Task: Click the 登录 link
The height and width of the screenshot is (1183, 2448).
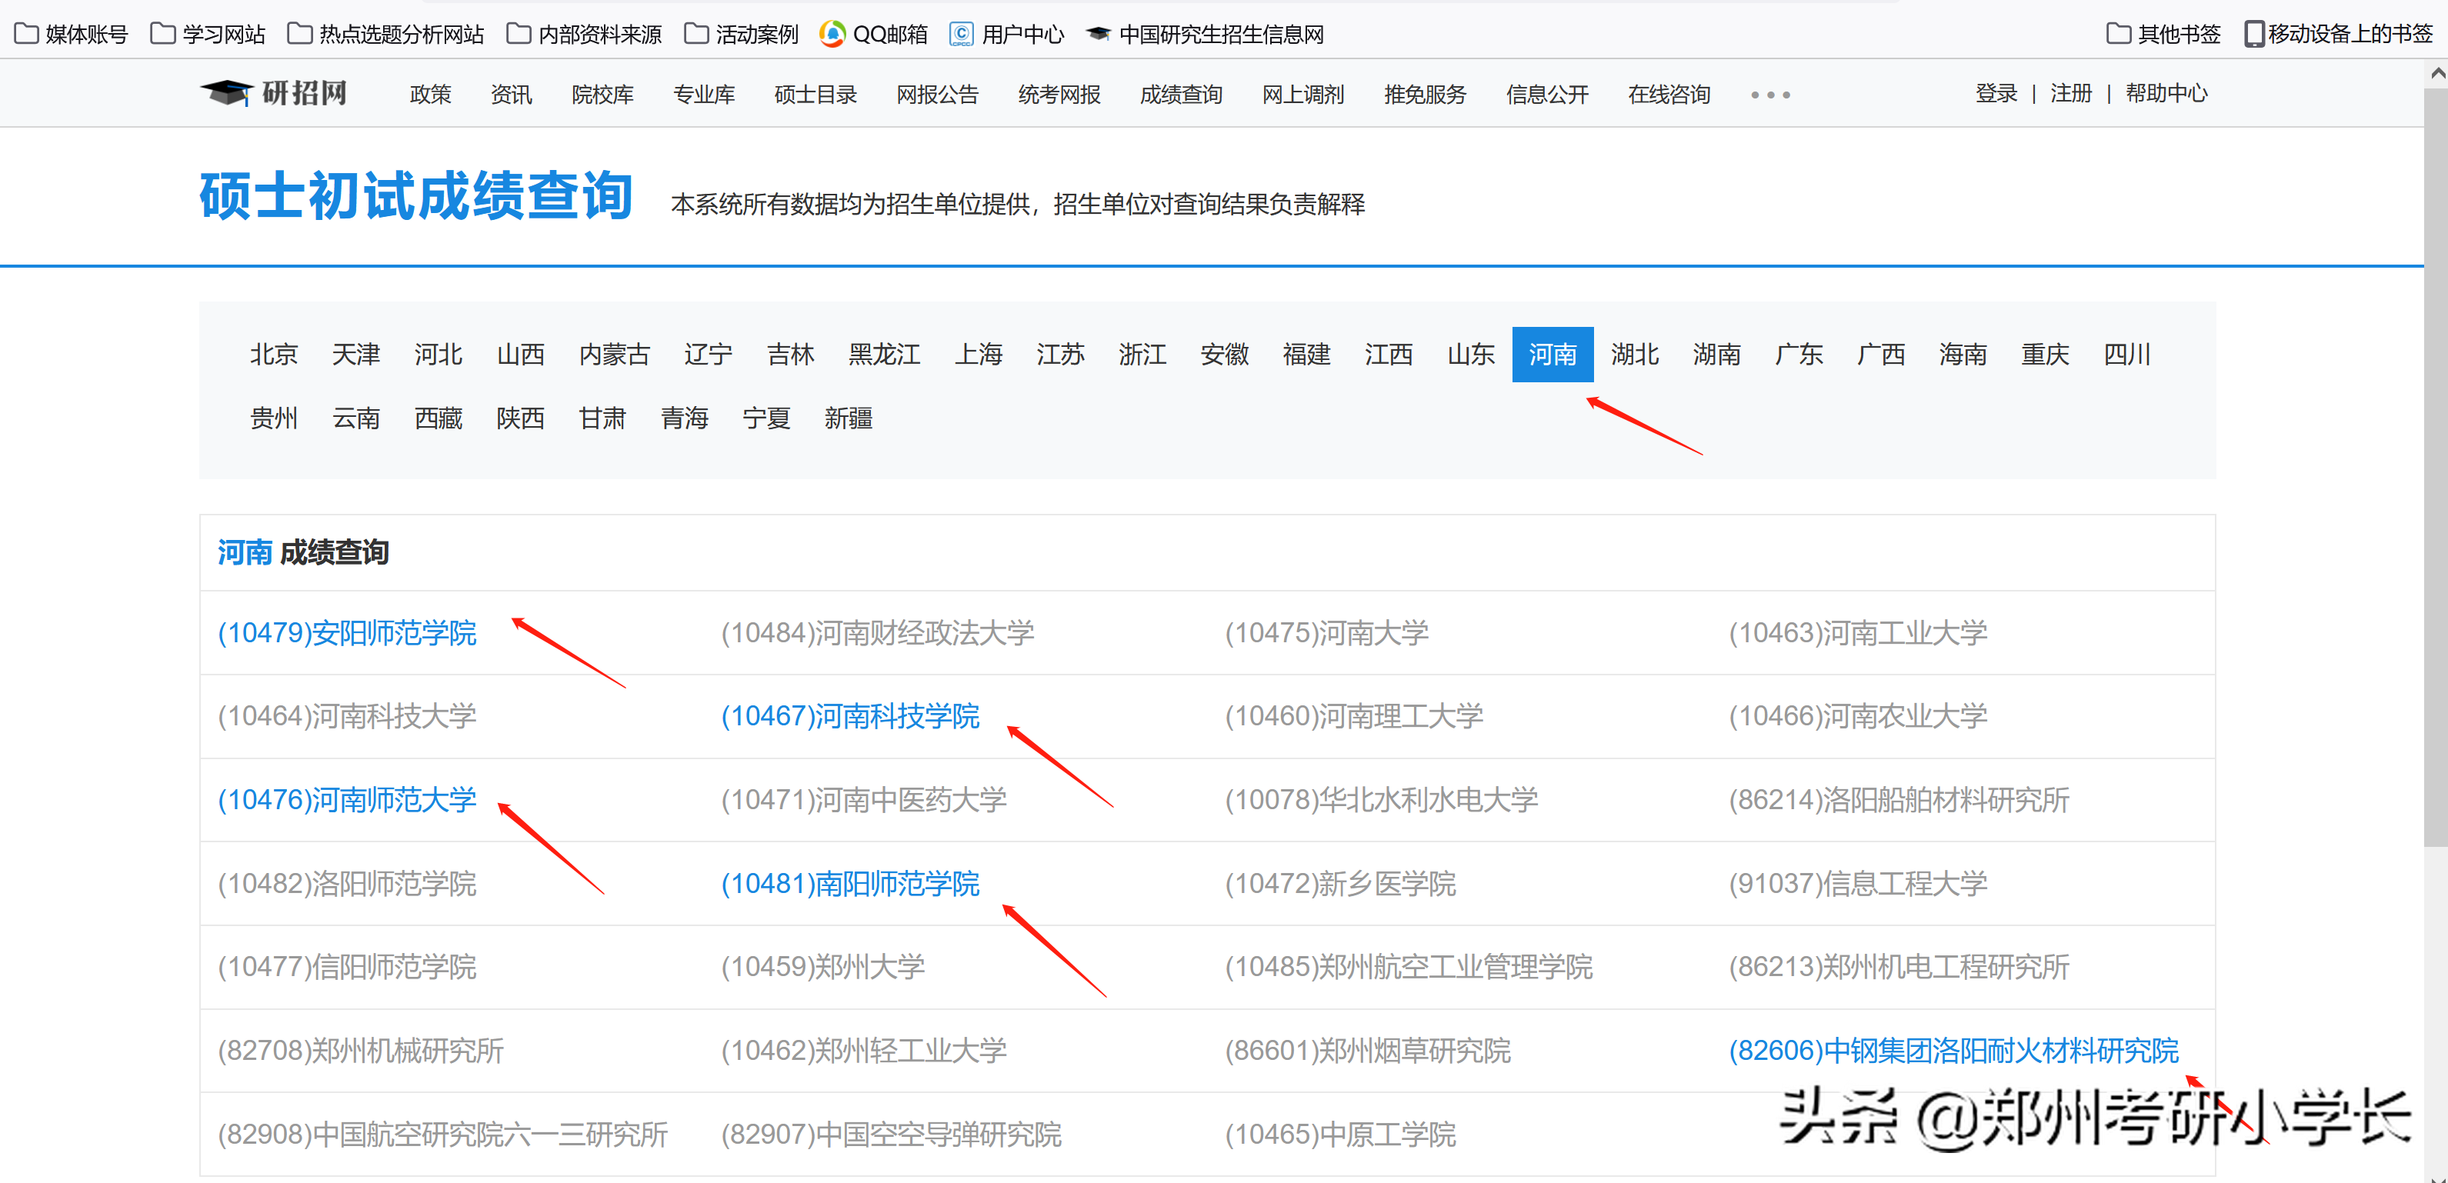Action: (1995, 94)
